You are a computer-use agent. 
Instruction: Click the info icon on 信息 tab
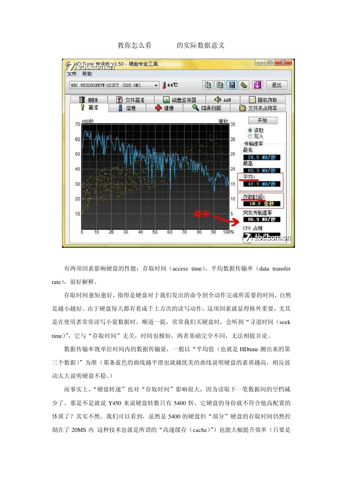pos(120,108)
